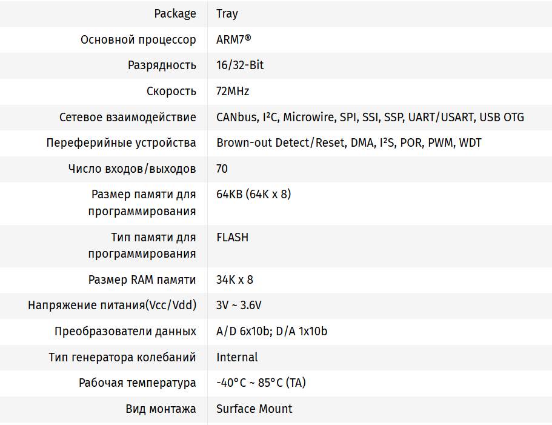Click the 'Основной процессор' label
552x425 pixels.
pos(138,39)
